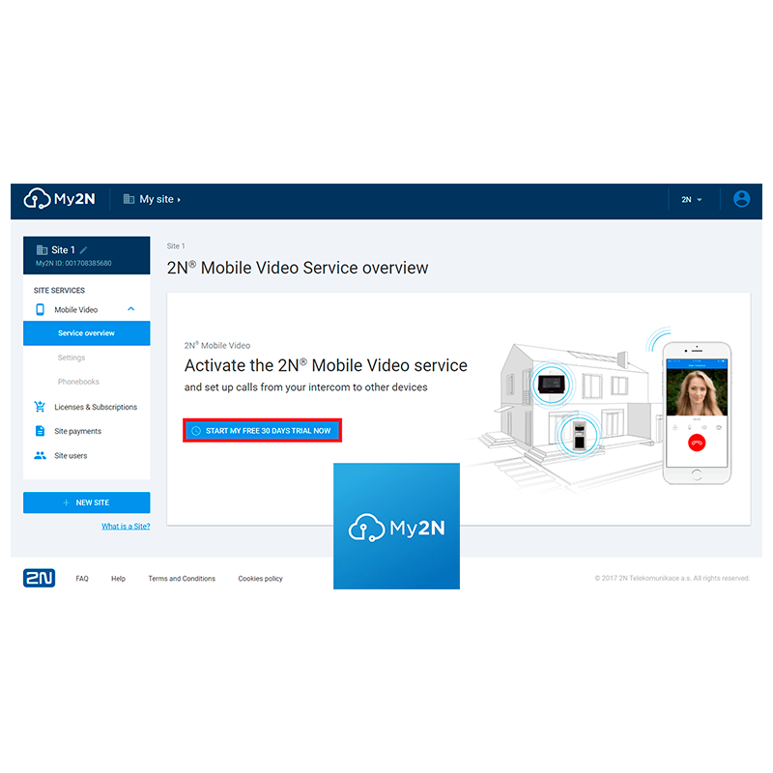Click the Licenses & Subscriptions cart icon
Image resolution: width=773 pixels, height=773 pixels.
pyautogui.click(x=40, y=407)
